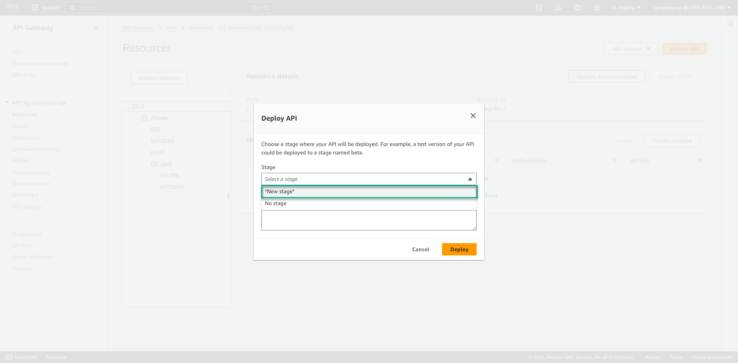Image resolution: width=738 pixels, height=363 pixels.
Task: Click the Deploy button in dialog
Action: (459, 249)
